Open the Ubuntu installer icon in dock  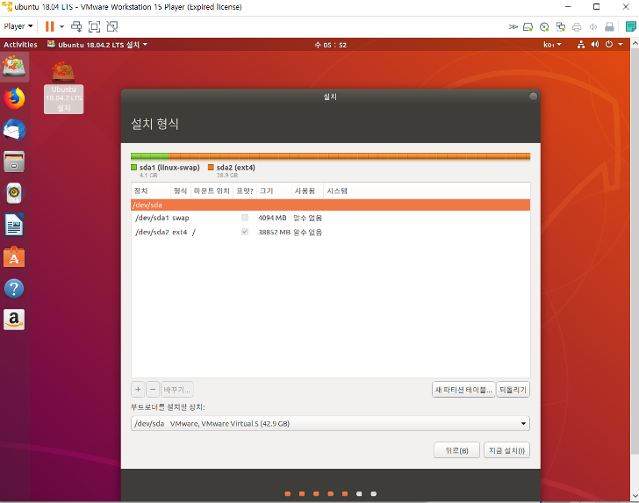click(x=14, y=67)
